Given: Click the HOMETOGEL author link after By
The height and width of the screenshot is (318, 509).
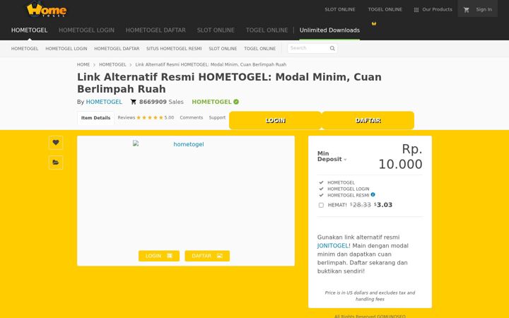Looking at the screenshot, I should [104, 102].
